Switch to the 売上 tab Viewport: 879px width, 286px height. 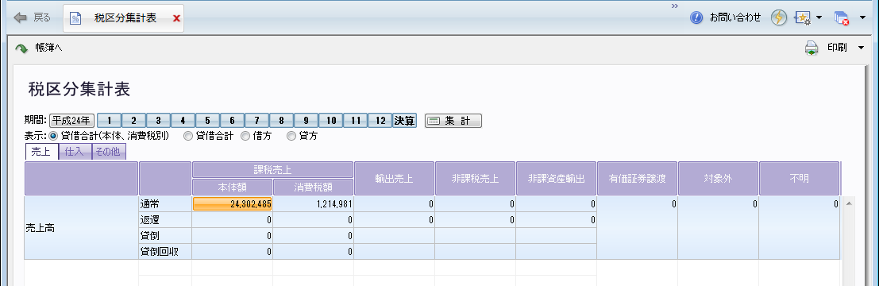coord(41,152)
